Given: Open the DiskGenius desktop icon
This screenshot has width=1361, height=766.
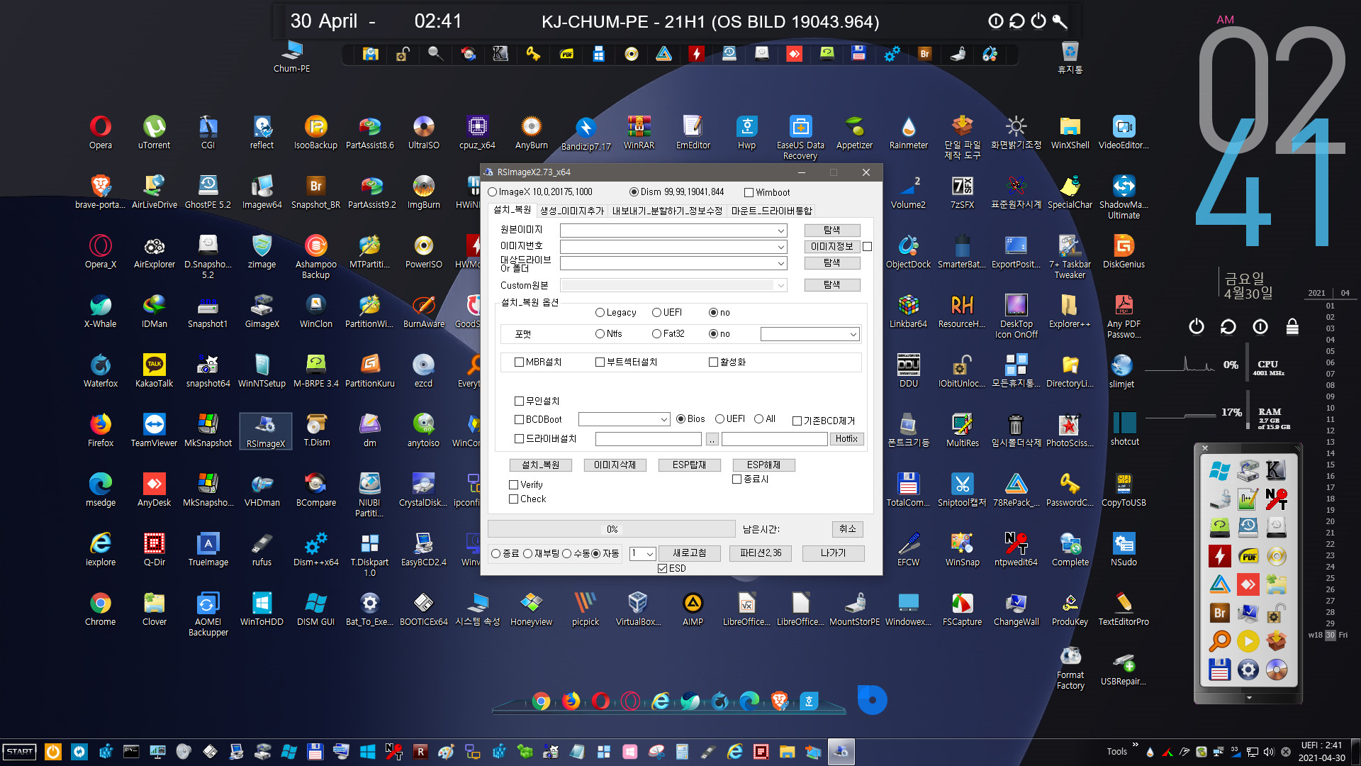Looking at the screenshot, I should point(1124,252).
